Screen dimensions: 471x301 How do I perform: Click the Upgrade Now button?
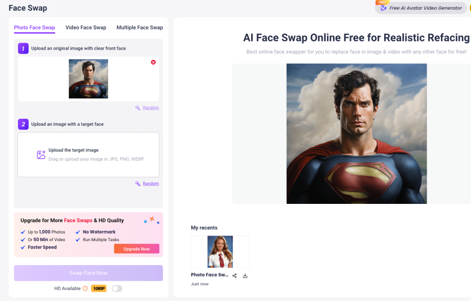coord(137,248)
